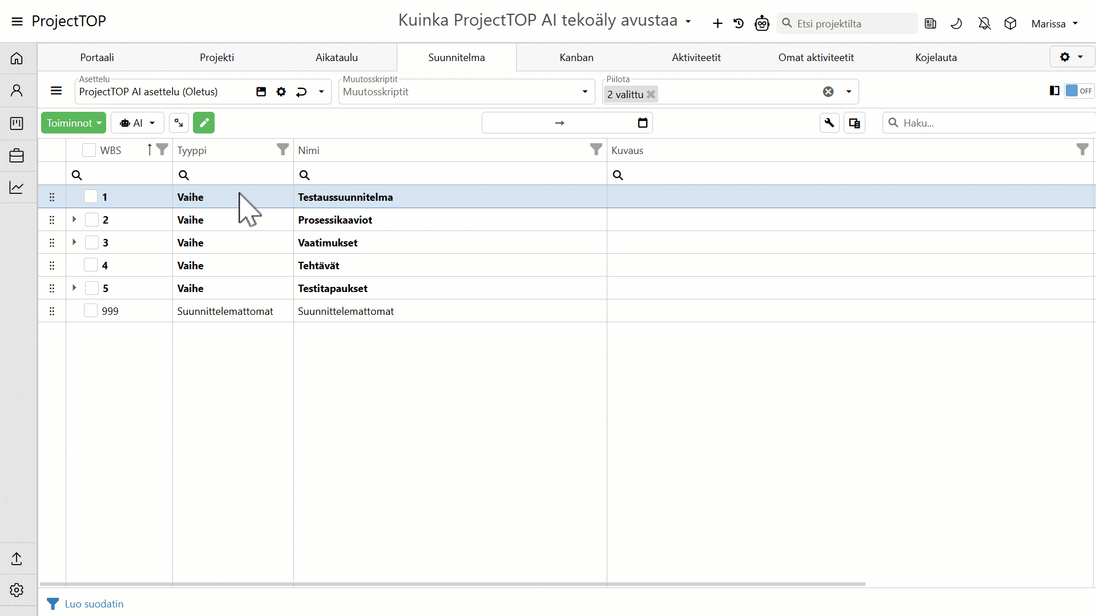The height and width of the screenshot is (616, 1096).
Task: Switch to the Kanban tab
Action: coord(576,58)
